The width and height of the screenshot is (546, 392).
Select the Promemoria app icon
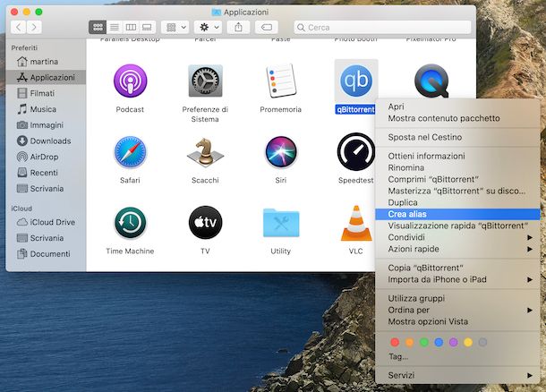[x=281, y=81]
